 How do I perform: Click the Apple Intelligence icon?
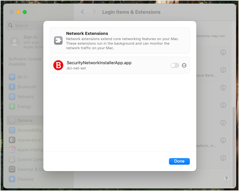point(12,150)
